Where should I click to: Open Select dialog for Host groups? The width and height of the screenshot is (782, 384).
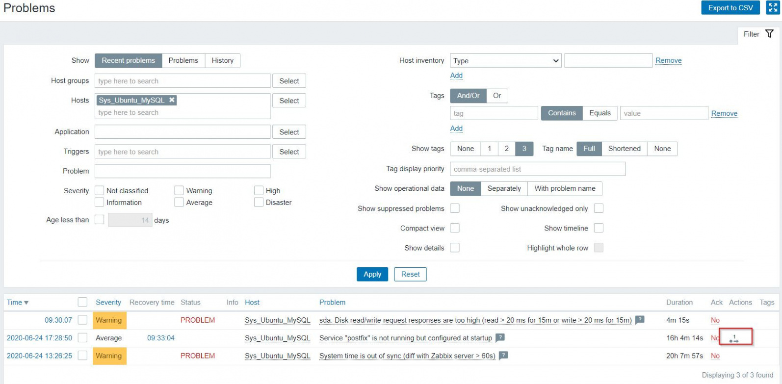289,81
